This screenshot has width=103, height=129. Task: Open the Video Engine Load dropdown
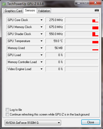[x=41, y=69]
